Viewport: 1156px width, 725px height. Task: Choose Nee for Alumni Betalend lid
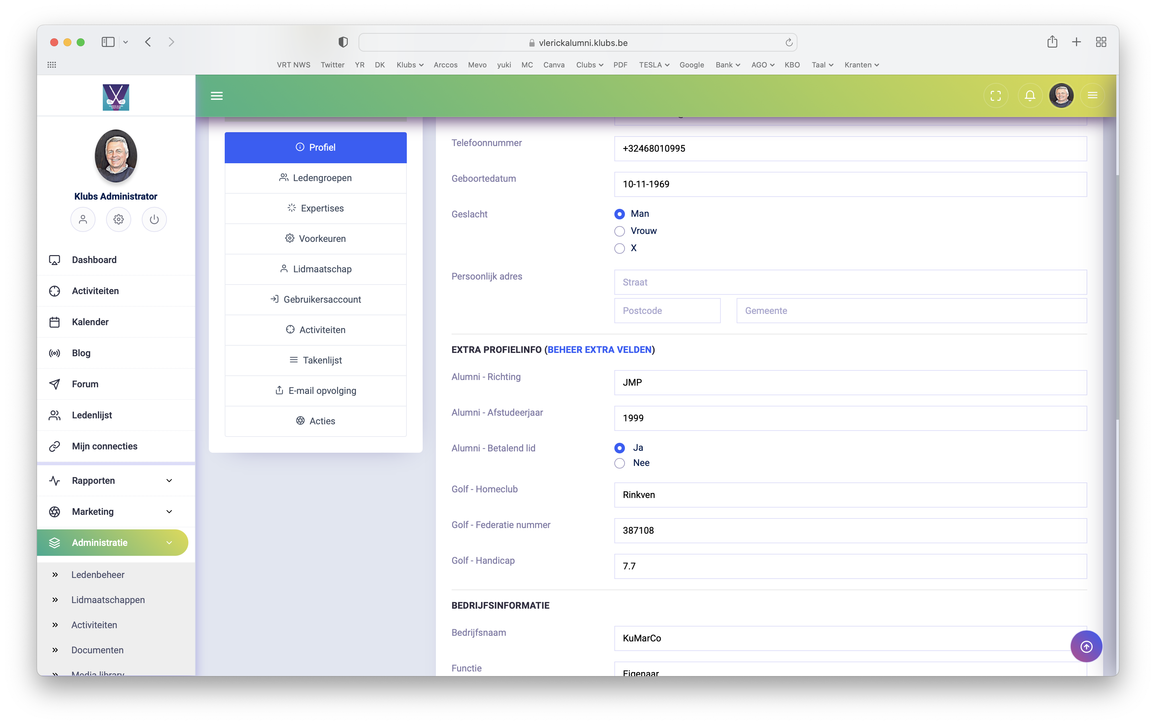pyautogui.click(x=619, y=463)
